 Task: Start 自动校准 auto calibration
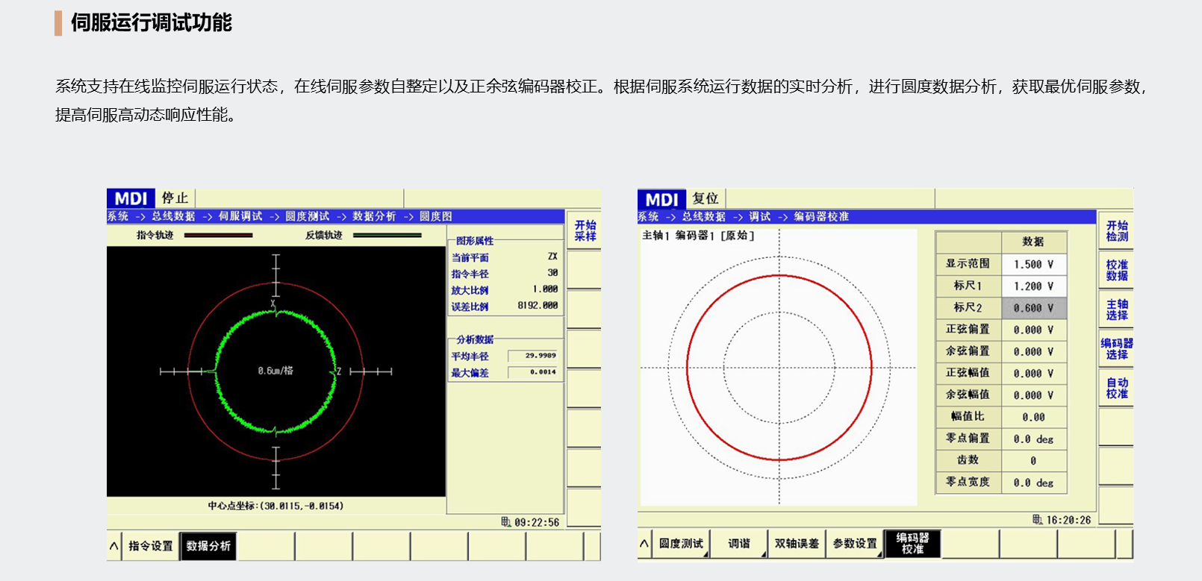click(1116, 389)
